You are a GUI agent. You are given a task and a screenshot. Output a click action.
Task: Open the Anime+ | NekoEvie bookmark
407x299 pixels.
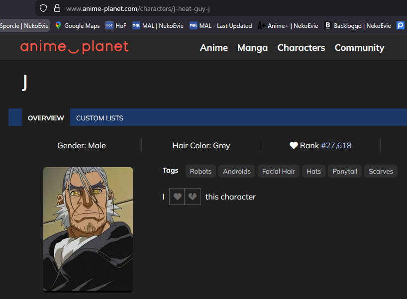[x=288, y=26]
